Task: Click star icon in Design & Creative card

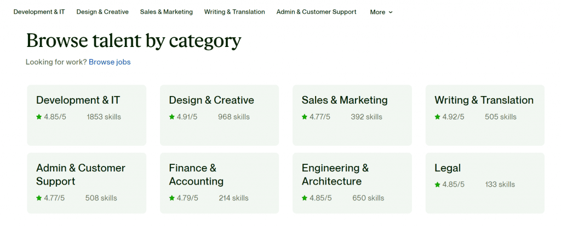Action: [x=172, y=117]
